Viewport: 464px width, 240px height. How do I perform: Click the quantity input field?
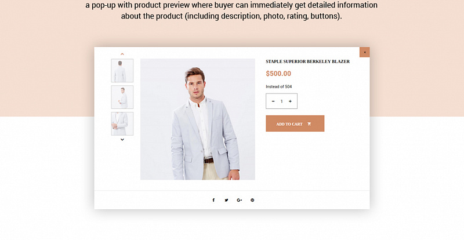[282, 101]
